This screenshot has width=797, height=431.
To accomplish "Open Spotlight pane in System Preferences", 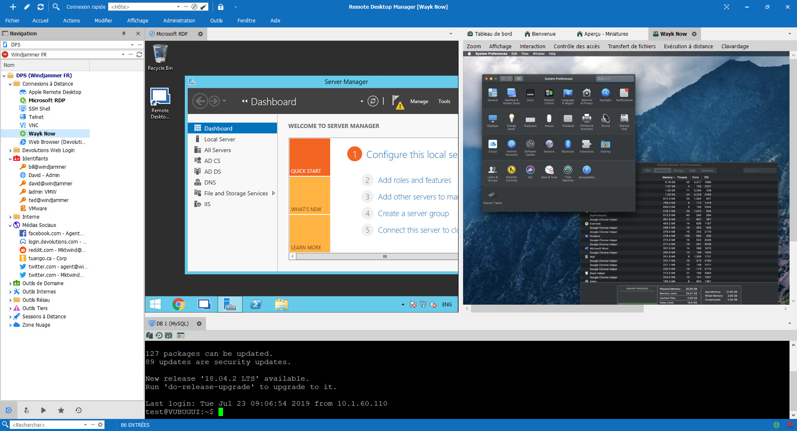I will tap(605, 95).
